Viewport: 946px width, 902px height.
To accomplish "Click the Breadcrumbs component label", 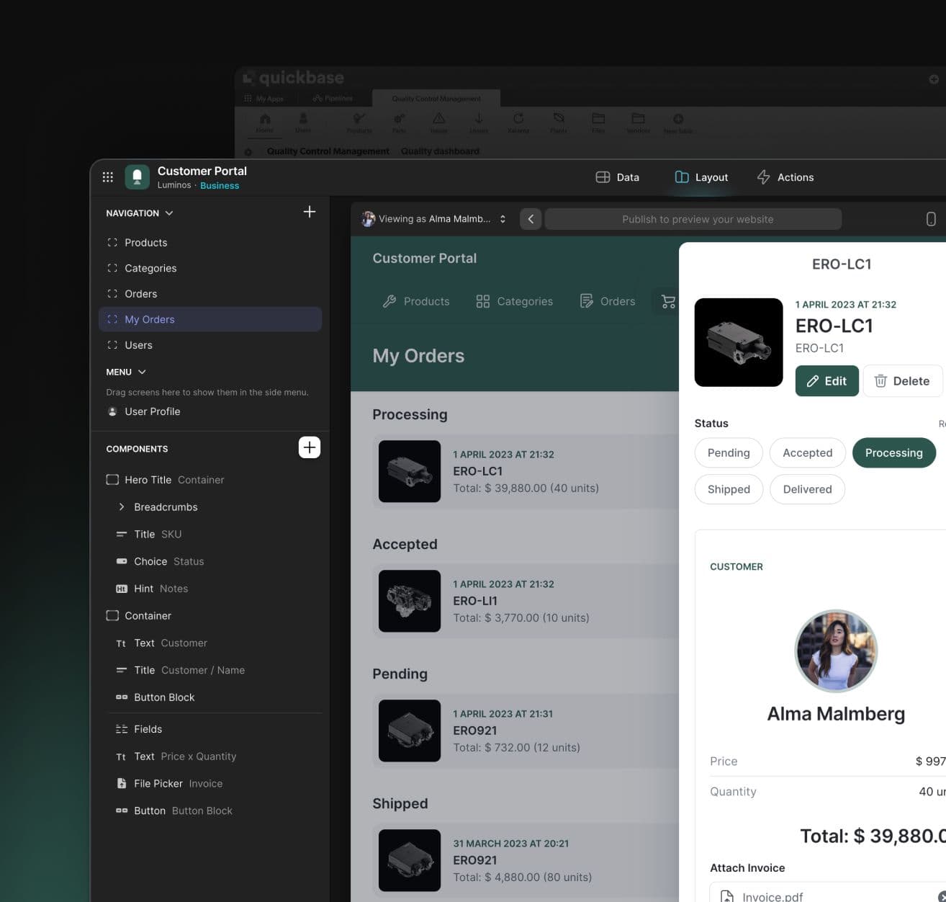I will (166, 507).
